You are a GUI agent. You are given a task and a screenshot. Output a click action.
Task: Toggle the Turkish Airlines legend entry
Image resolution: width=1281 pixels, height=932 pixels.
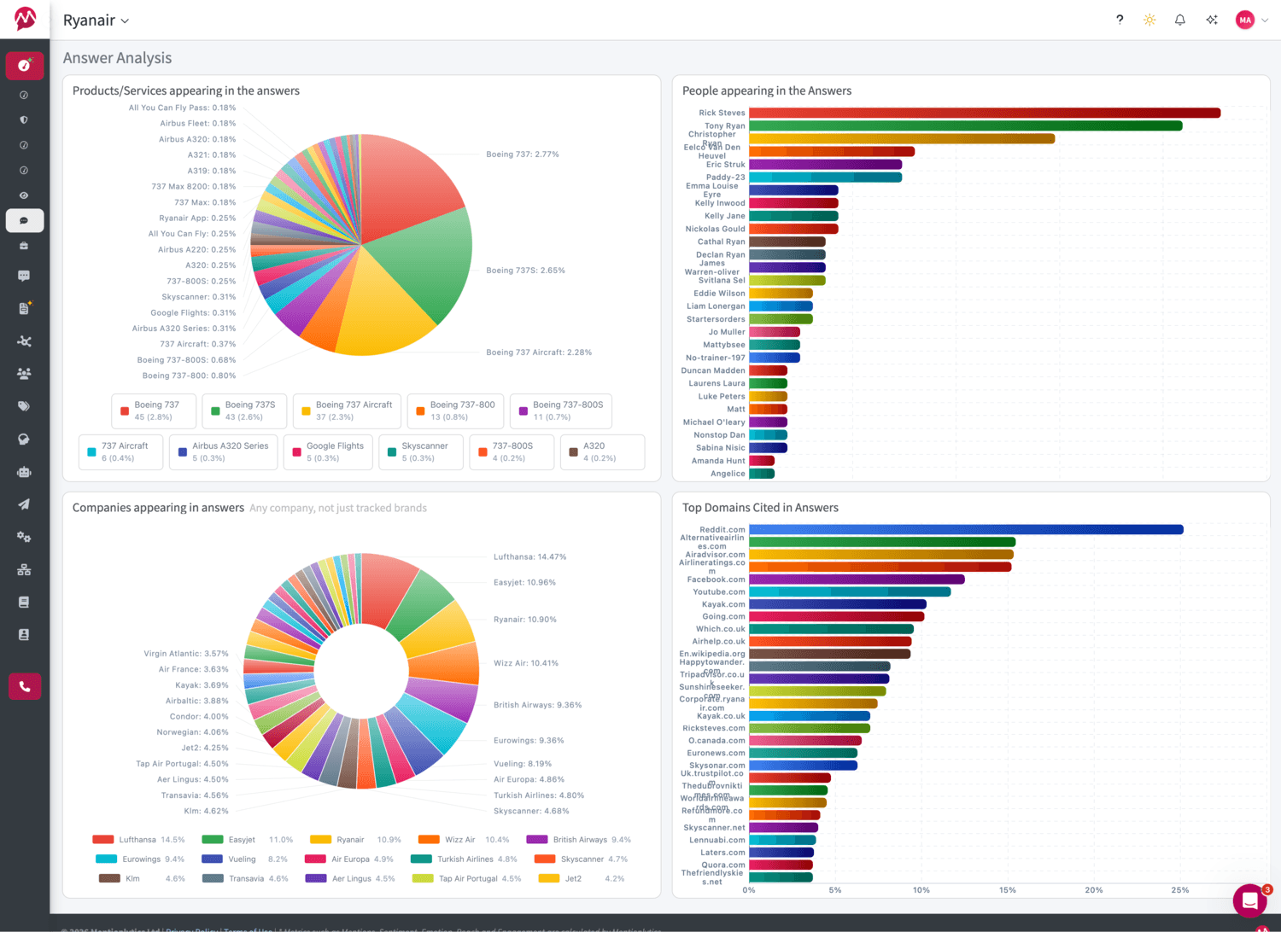click(464, 859)
